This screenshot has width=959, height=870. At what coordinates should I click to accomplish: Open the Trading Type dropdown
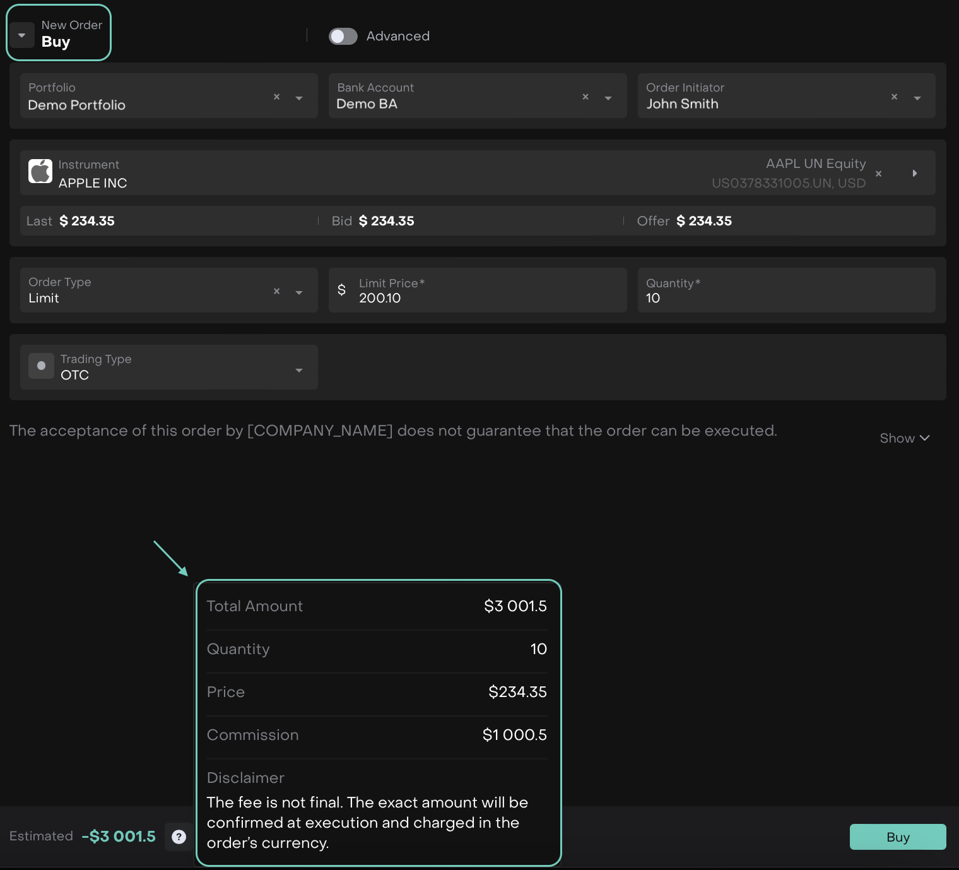point(299,370)
